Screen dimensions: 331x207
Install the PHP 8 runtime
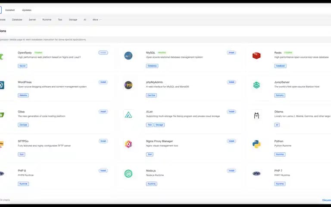coord(103,170)
